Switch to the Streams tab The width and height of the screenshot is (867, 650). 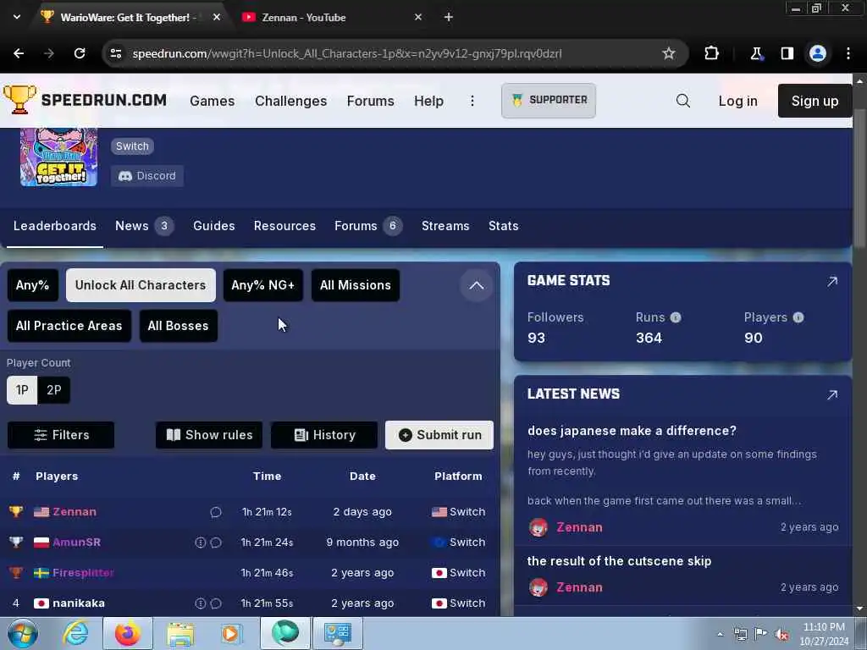point(445,226)
